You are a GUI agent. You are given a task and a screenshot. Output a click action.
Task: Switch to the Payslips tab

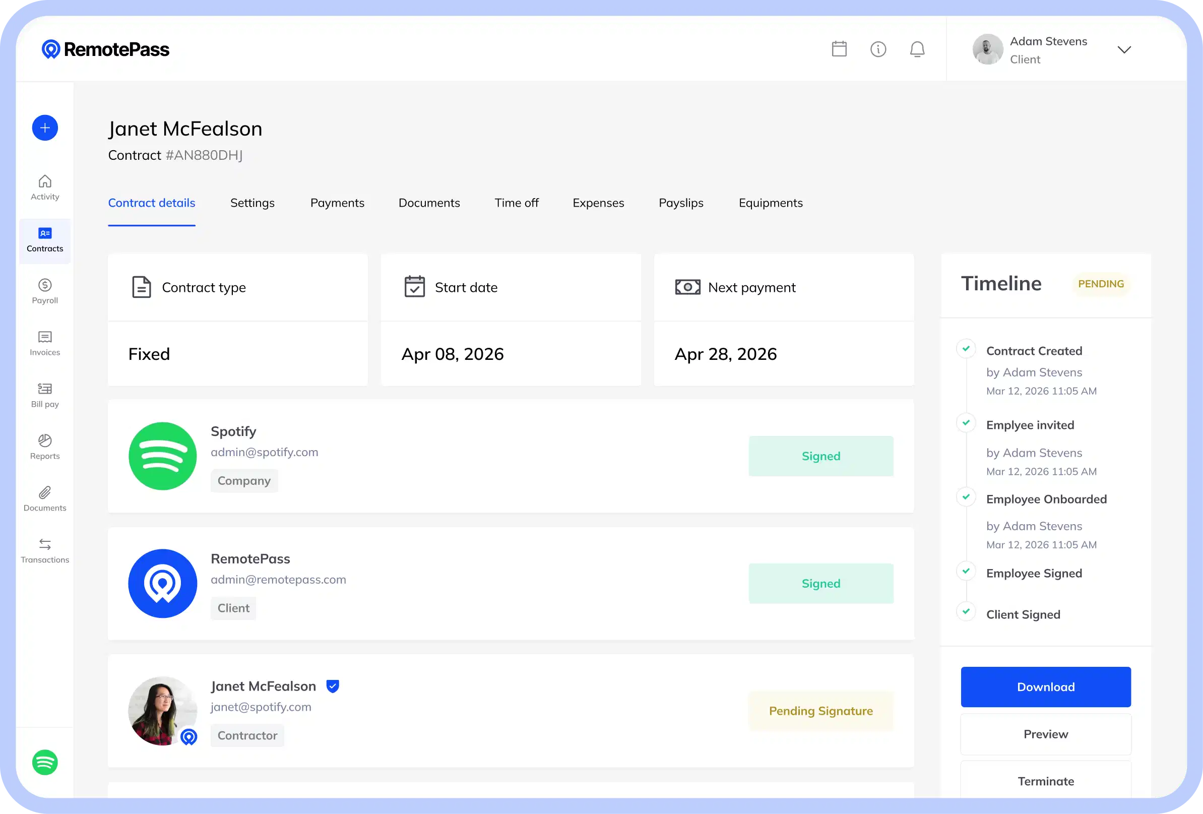click(681, 203)
